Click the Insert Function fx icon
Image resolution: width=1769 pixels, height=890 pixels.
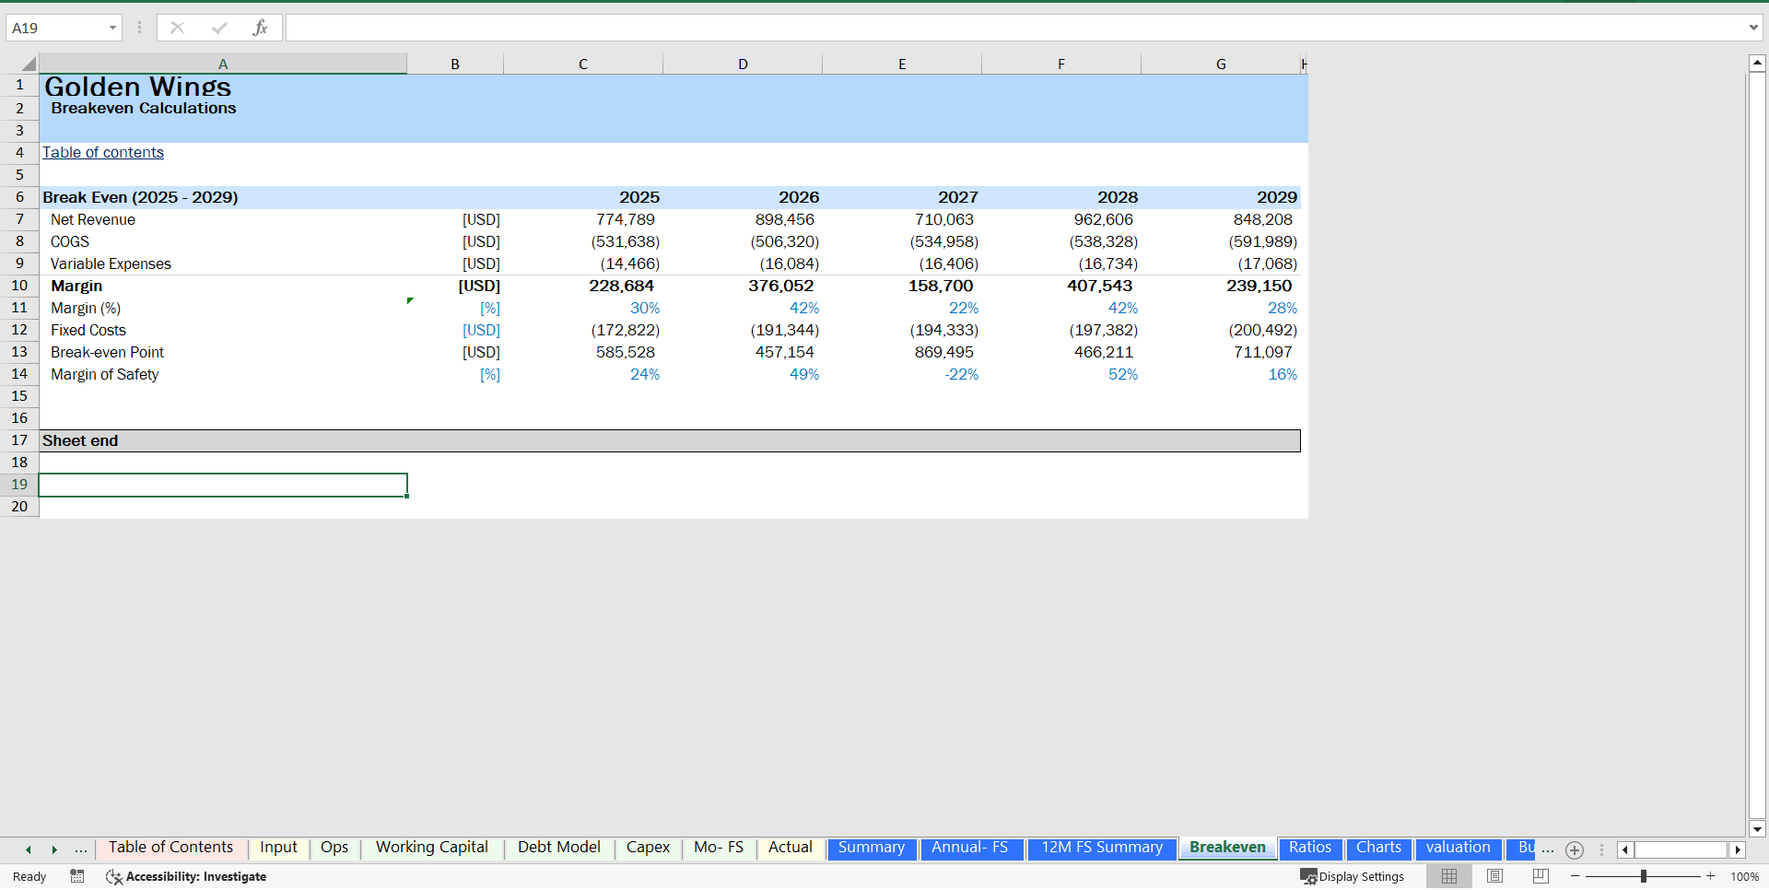tap(260, 28)
